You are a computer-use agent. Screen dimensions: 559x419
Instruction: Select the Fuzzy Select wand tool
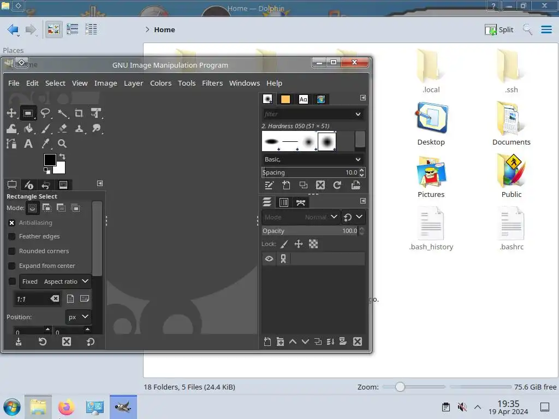62,113
